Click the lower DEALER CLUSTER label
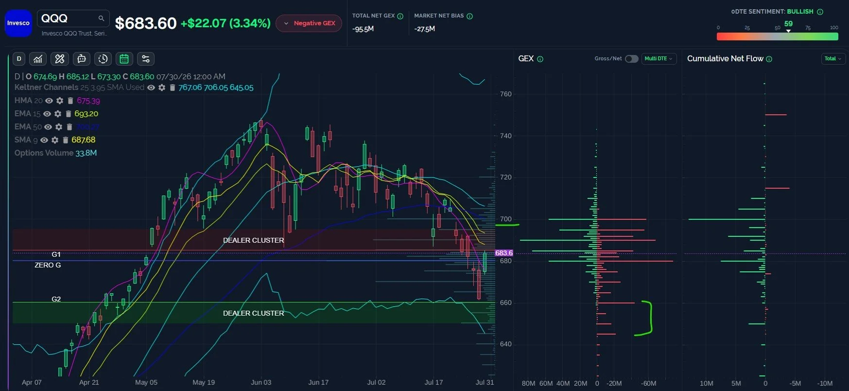Viewport: 849px width, 391px height. (x=253, y=313)
